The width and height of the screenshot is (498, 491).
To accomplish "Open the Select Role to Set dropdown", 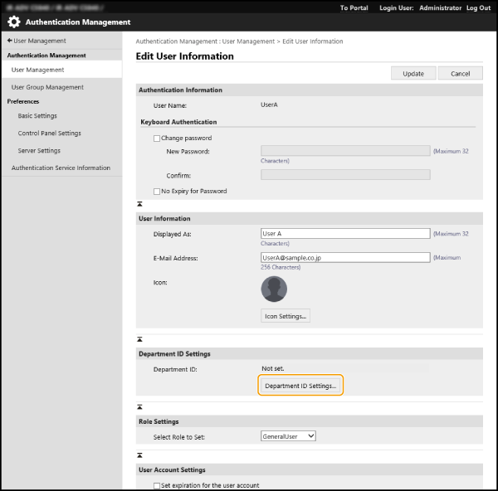I will click(288, 436).
